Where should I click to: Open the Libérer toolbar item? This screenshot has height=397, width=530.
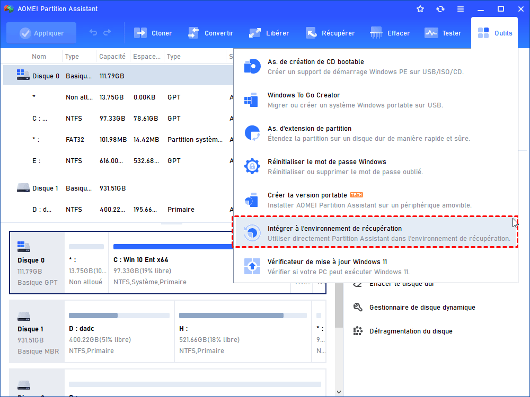click(269, 33)
